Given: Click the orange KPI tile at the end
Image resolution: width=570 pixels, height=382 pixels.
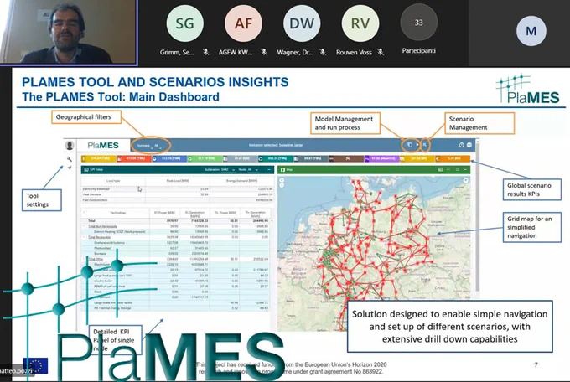Looking at the screenshot, I should click(x=453, y=159).
